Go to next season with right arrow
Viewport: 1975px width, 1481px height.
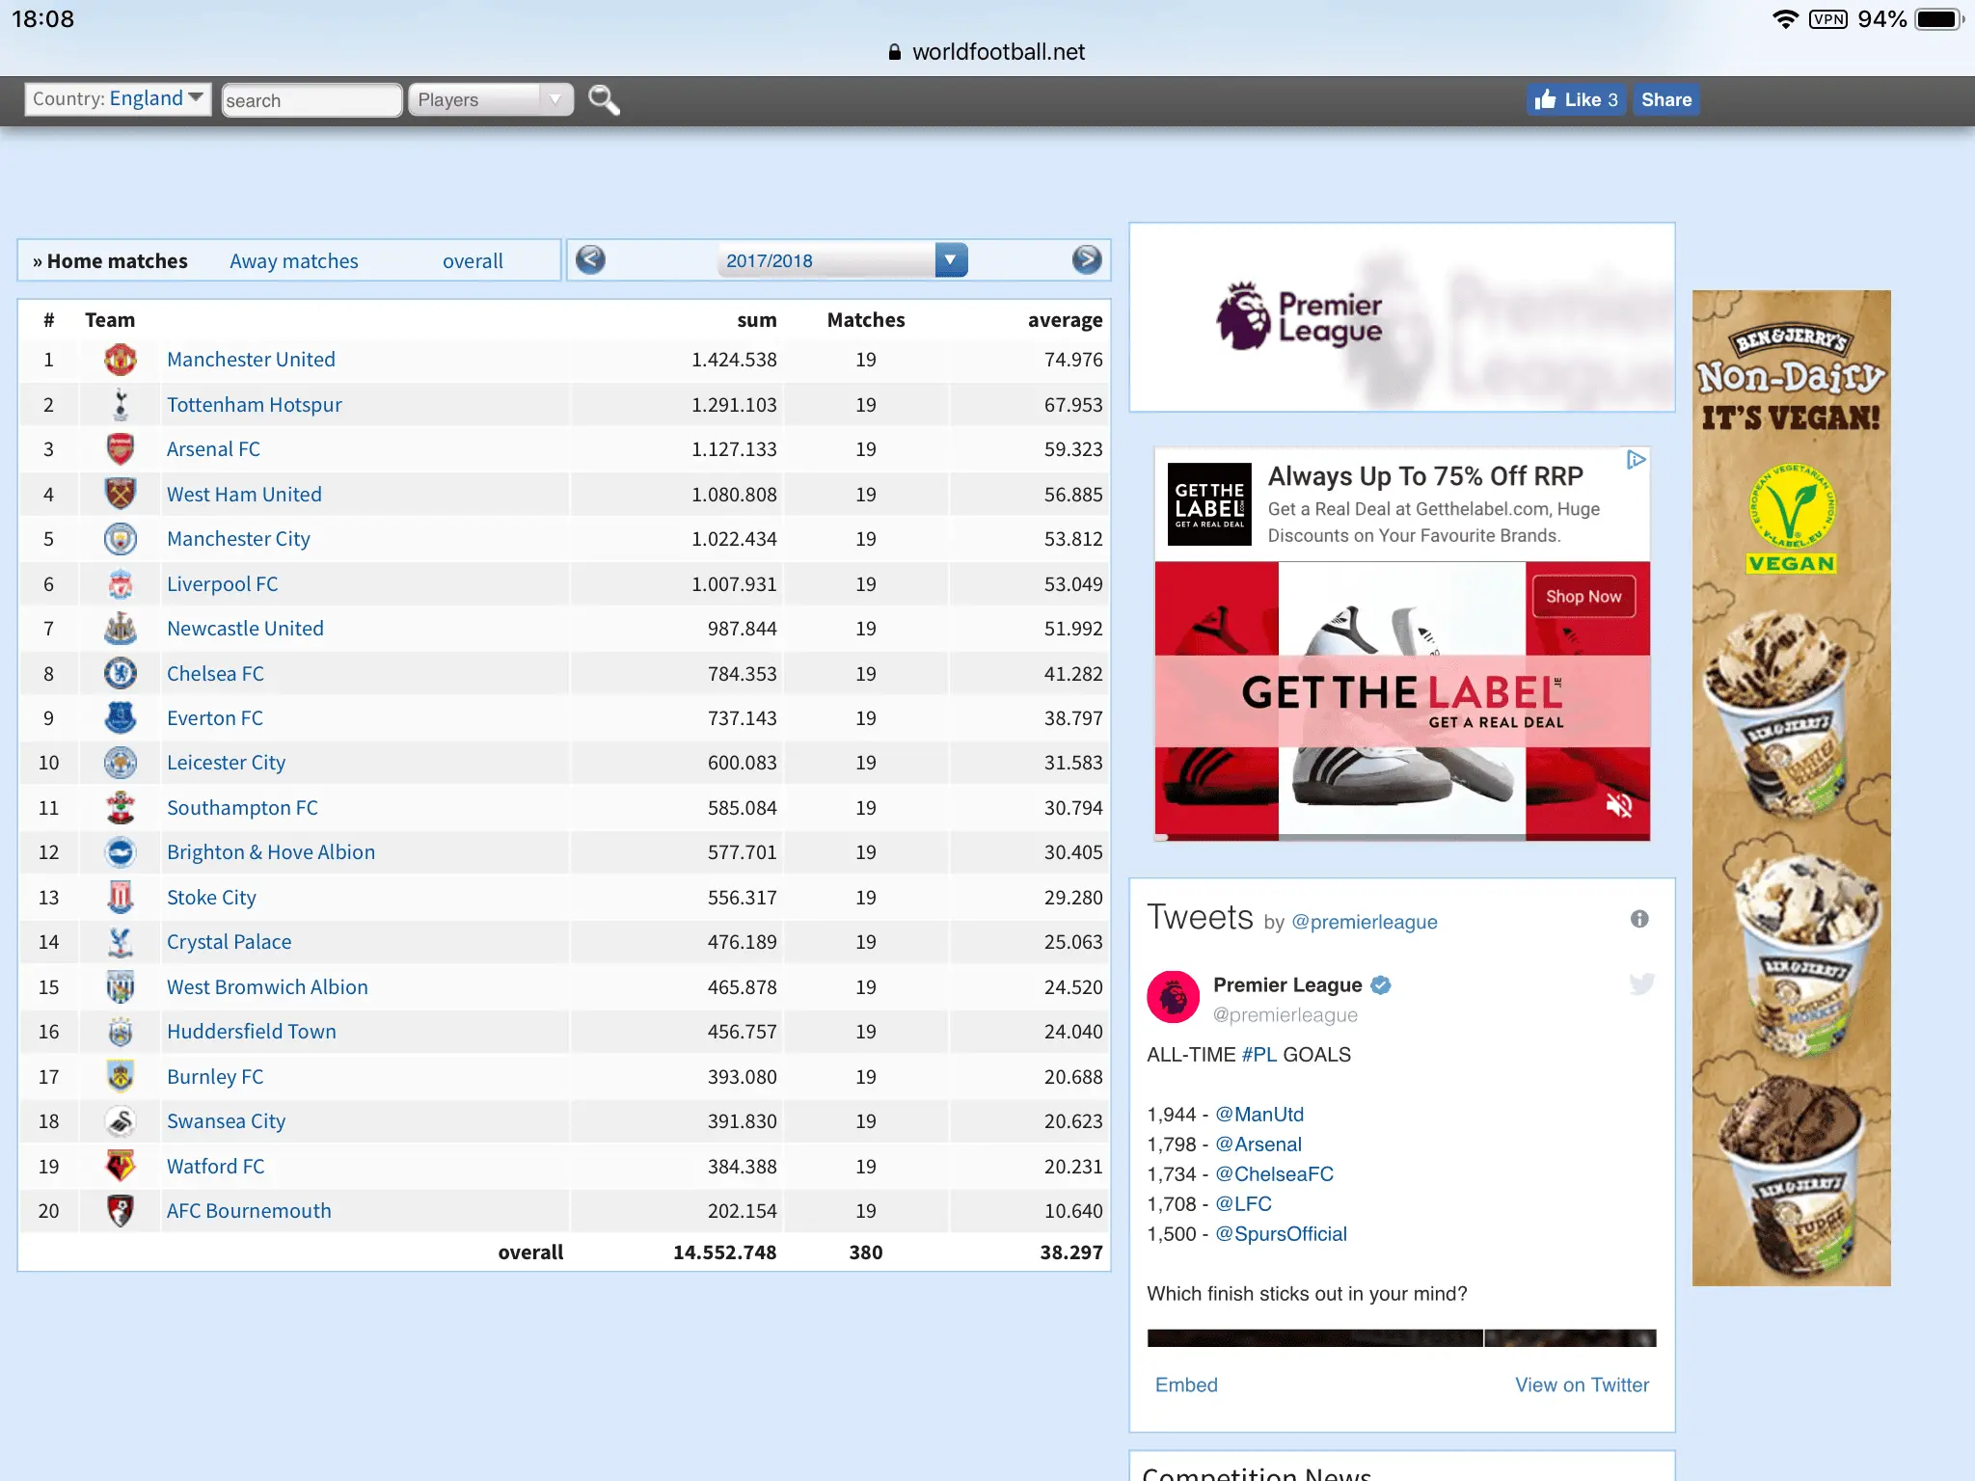pos(1087,259)
